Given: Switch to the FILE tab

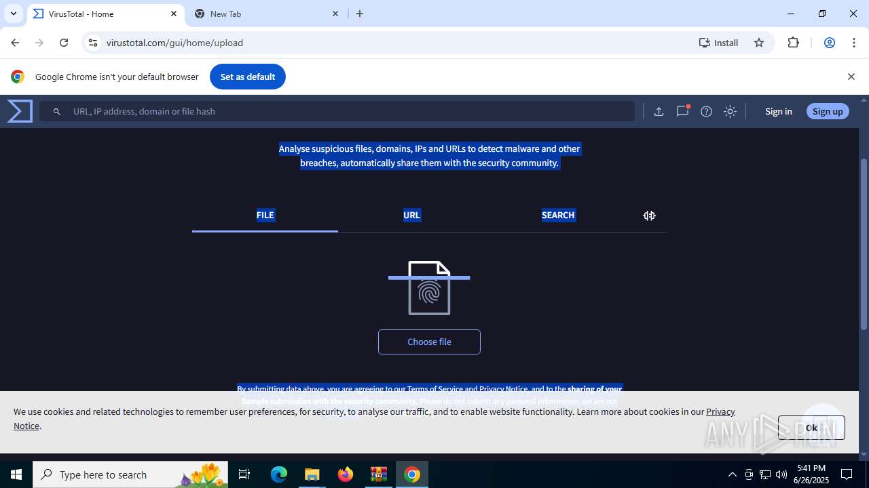Looking at the screenshot, I should pos(265,216).
